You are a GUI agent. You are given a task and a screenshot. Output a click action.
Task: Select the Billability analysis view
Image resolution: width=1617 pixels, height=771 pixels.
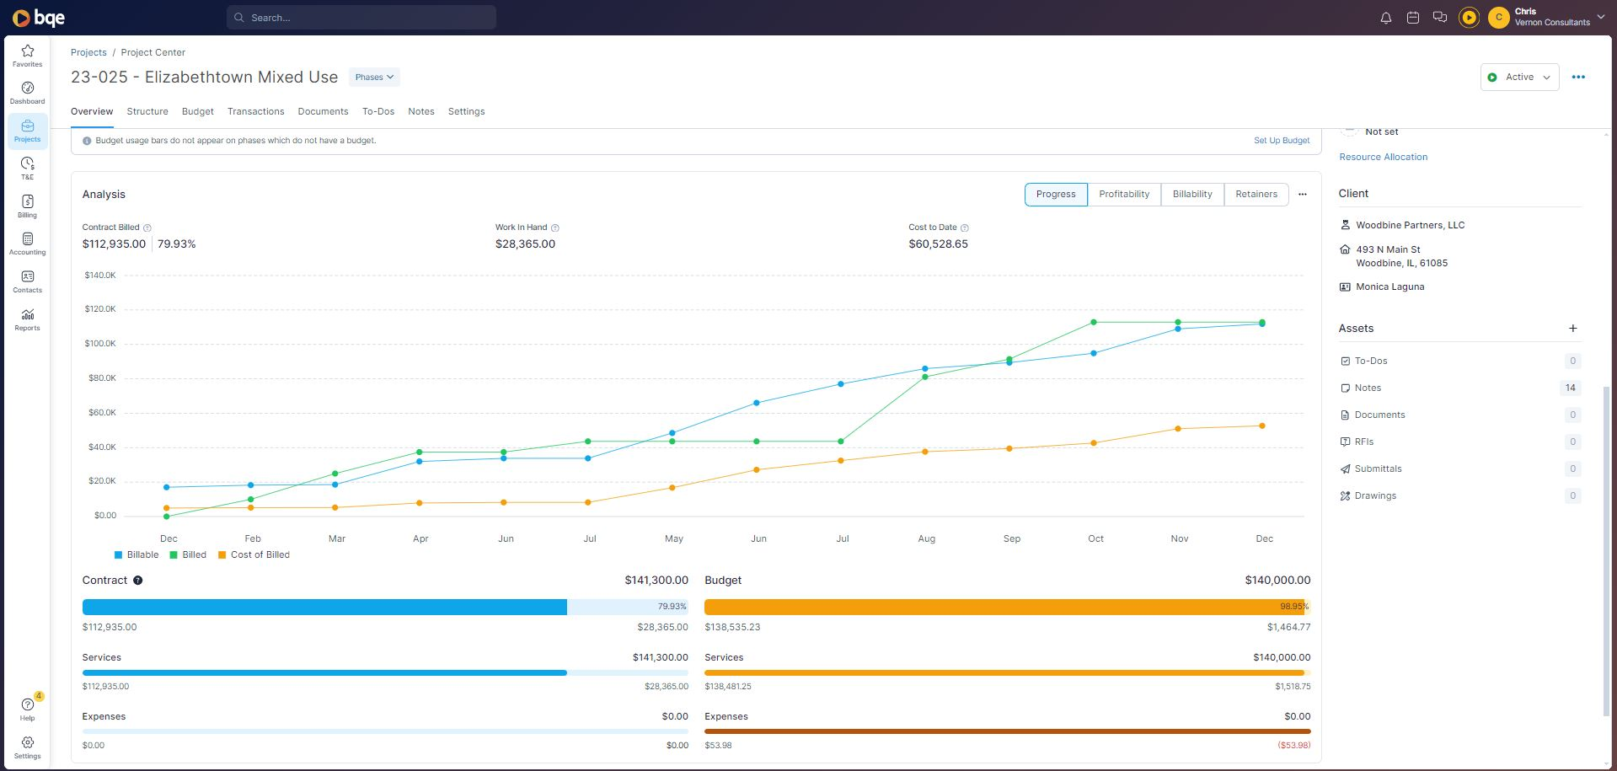tap(1192, 195)
